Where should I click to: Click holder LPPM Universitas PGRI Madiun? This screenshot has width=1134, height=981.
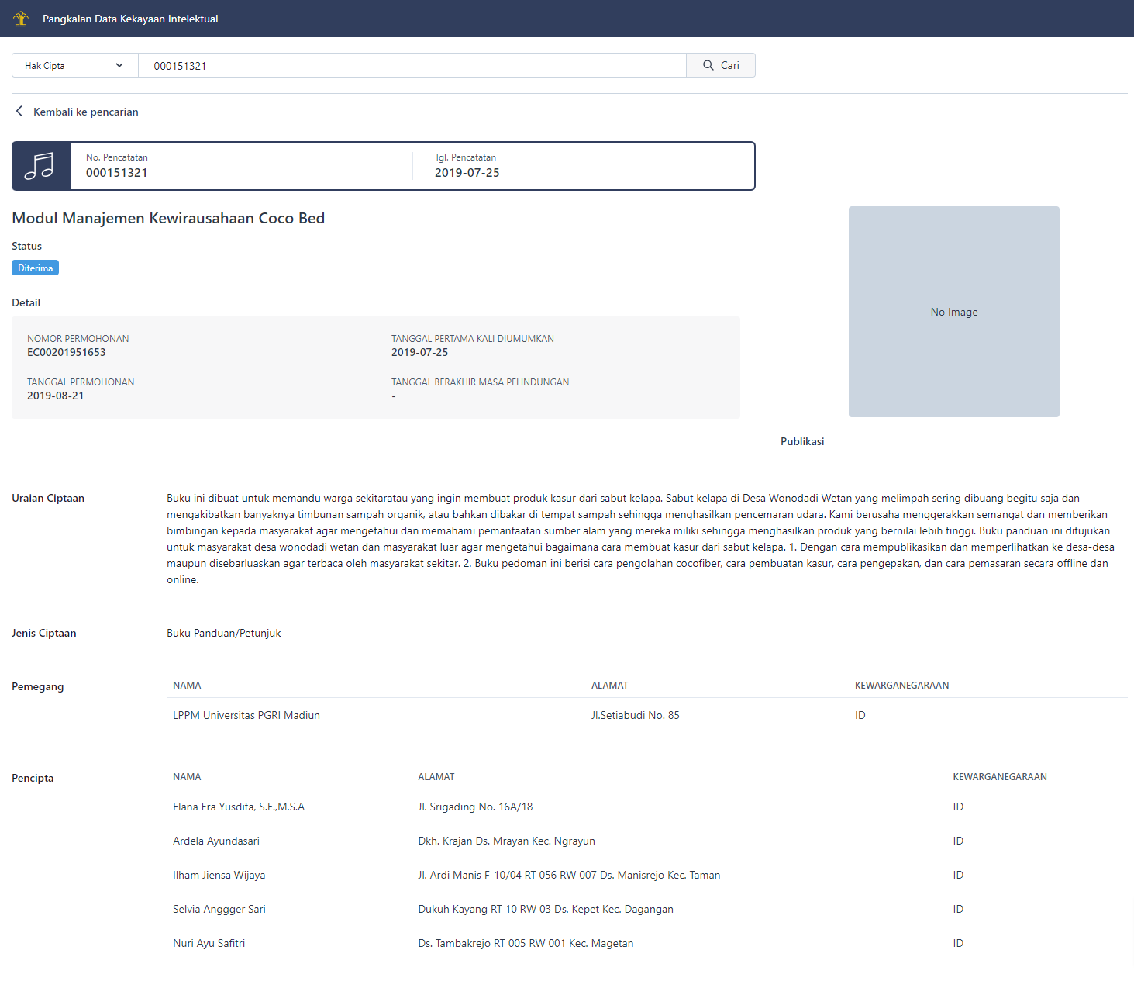click(246, 715)
